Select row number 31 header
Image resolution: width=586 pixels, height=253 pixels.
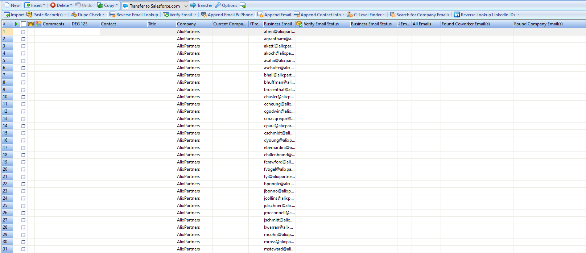[x=7, y=249]
